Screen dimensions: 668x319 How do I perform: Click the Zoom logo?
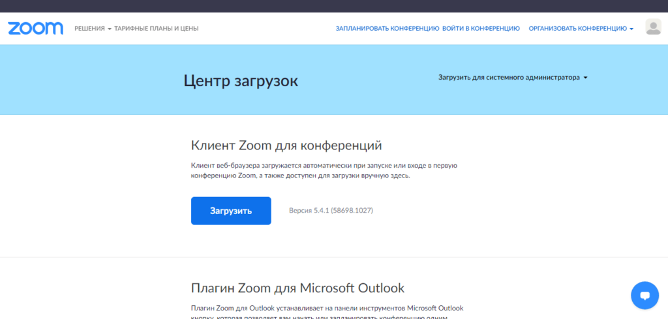pos(35,28)
